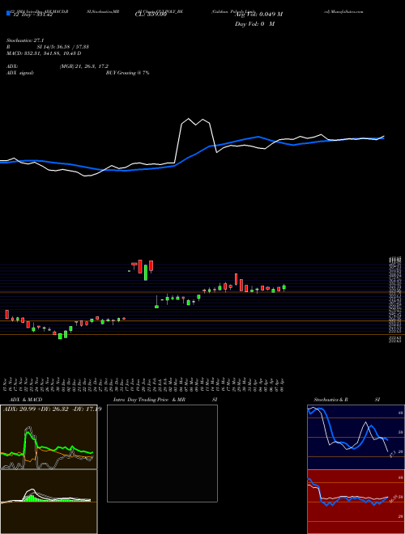This screenshot has height=534, width=405.
Task: Select the 'MACD: 332.31, 341.88, 10.43 D' line
Action: point(44,53)
